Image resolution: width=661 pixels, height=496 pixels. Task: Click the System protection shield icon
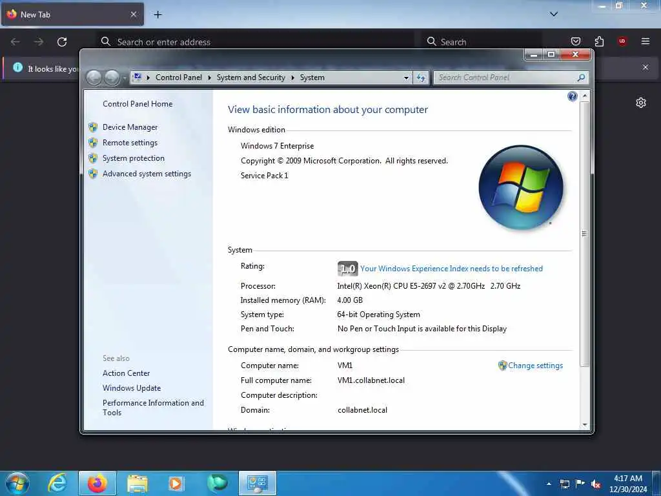click(93, 159)
